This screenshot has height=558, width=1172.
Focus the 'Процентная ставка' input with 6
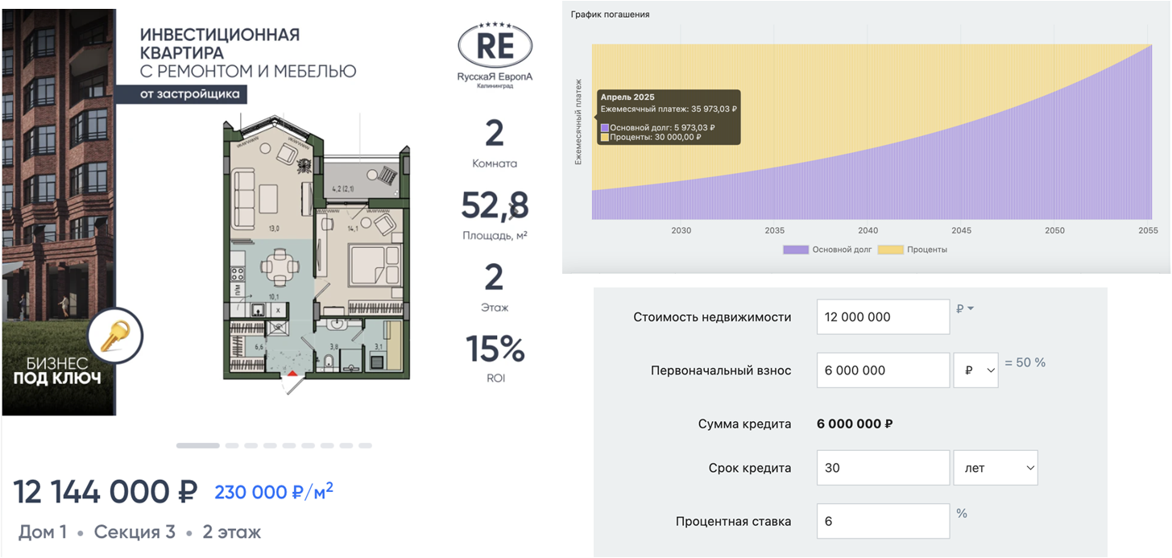884,521
